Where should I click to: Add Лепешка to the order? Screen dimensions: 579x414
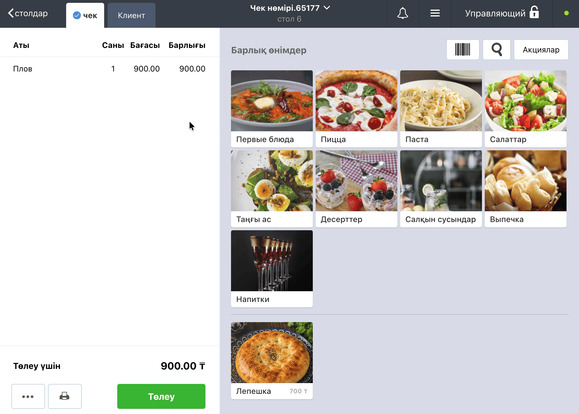272,360
